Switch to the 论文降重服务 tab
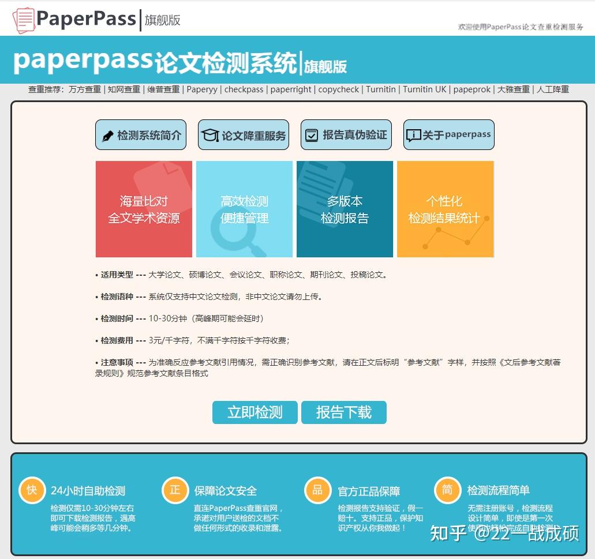Viewport: 595px width, 559px height. point(243,134)
